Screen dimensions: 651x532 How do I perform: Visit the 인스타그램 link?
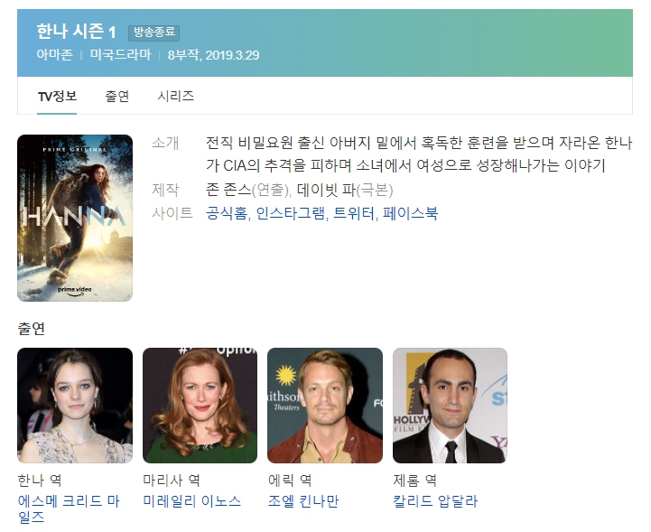[290, 213]
